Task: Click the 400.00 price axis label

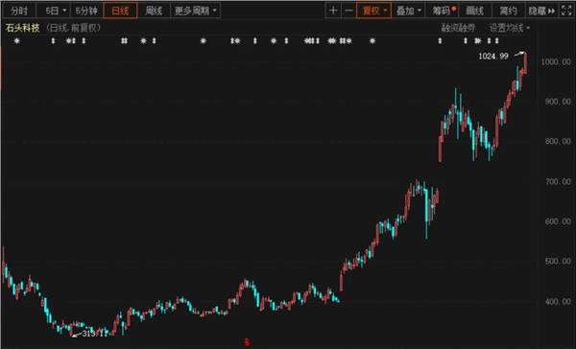Action: [558, 302]
